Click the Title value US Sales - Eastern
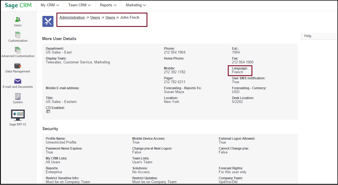This screenshot has height=185, width=338. pyautogui.click(x=61, y=102)
